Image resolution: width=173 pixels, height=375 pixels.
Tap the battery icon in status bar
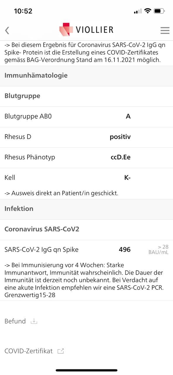tap(160, 11)
